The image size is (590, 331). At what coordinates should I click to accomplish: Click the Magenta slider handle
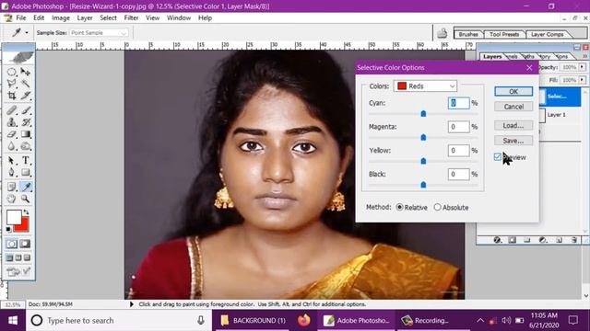click(x=423, y=137)
